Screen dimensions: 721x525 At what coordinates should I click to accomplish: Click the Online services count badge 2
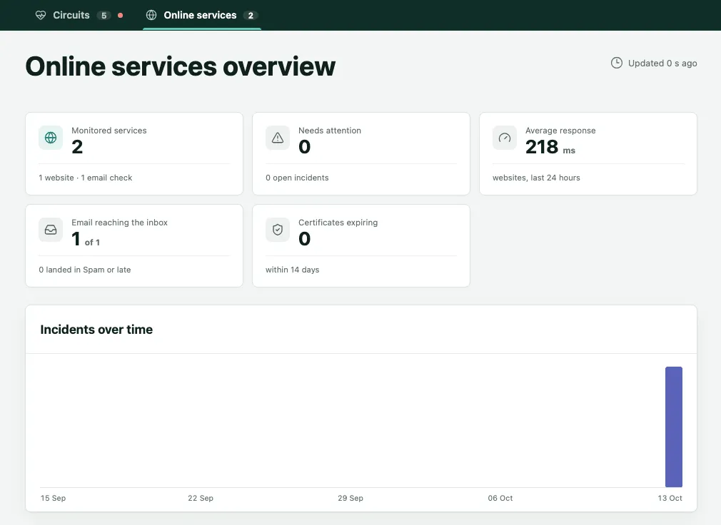click(251, 16)
